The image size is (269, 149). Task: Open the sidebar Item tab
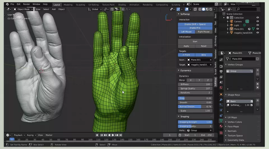pyautogui.click(x=215, y=16)
